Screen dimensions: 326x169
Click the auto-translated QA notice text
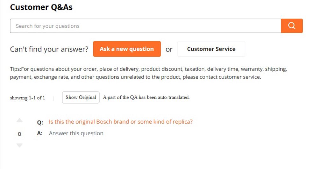pos(146,98)
